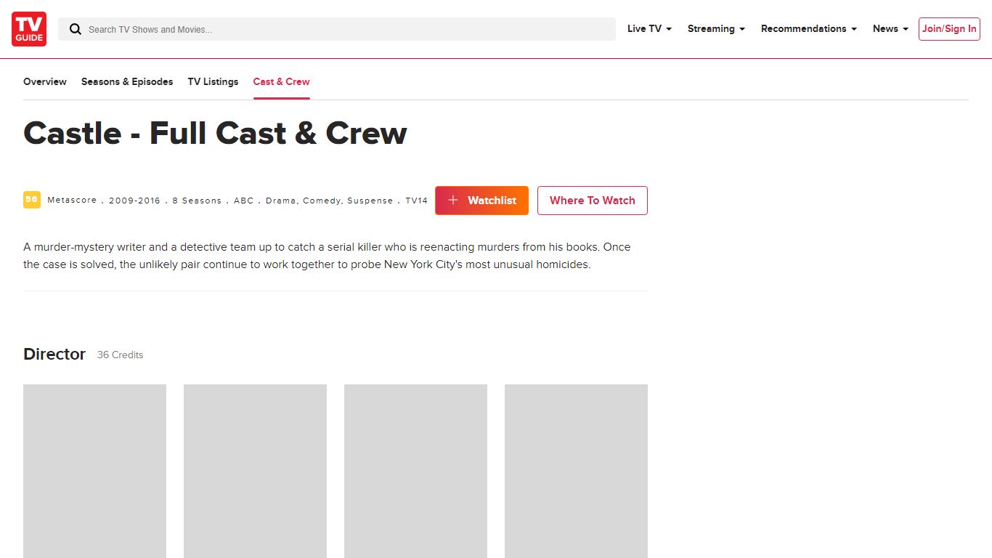This screenshot has height=558, width=992.
Task: Switch to the Overview tab
Action: pyautogui.click(x=45, y=81)
